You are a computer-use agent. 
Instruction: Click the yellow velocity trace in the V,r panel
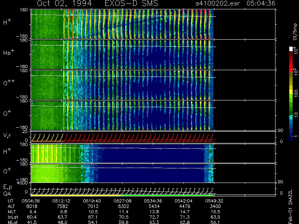click(x=47, y=138)
